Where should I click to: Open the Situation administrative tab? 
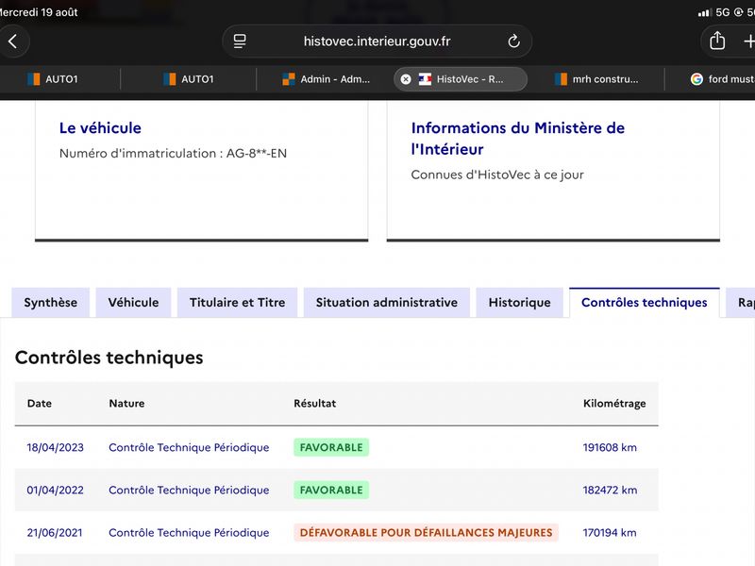[x=387, y=302]
